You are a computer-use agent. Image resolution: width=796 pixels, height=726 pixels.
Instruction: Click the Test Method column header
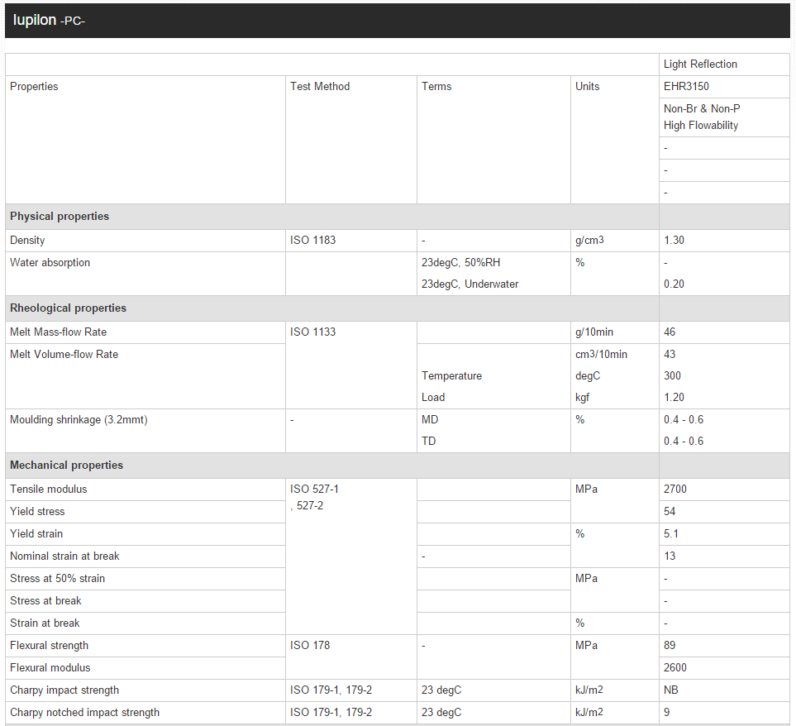pos(320,86)
